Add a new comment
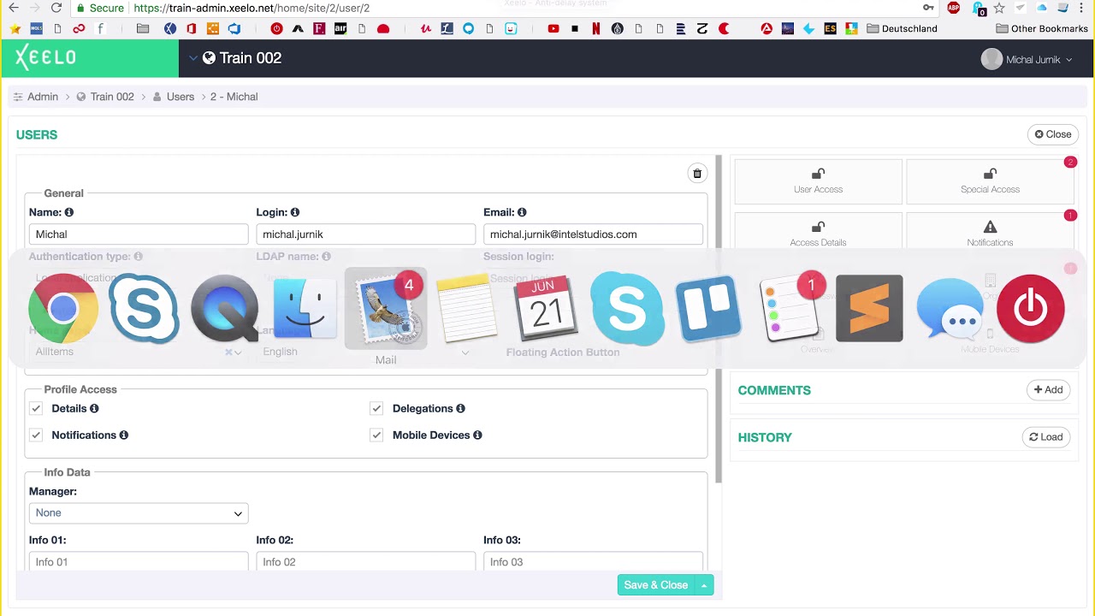 coord(1048,390)
